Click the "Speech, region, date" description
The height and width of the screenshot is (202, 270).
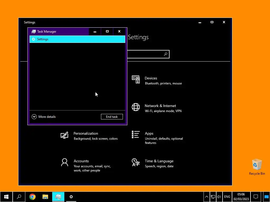point(159,166)
